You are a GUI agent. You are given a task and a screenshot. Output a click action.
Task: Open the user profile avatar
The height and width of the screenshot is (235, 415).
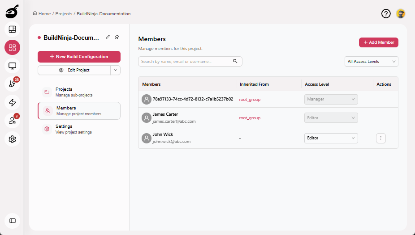[x=401, y=13]
